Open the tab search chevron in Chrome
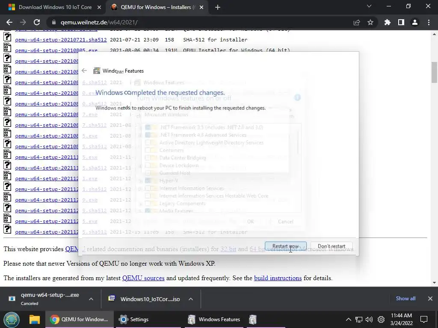438x328 pixels. [369, 6]
